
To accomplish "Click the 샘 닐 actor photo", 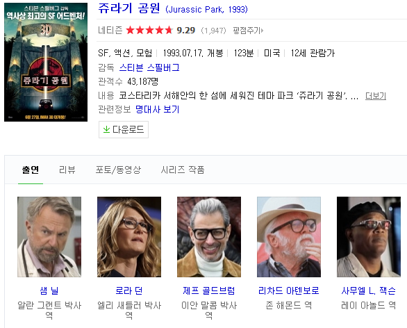I will click(x=49, y=237).
